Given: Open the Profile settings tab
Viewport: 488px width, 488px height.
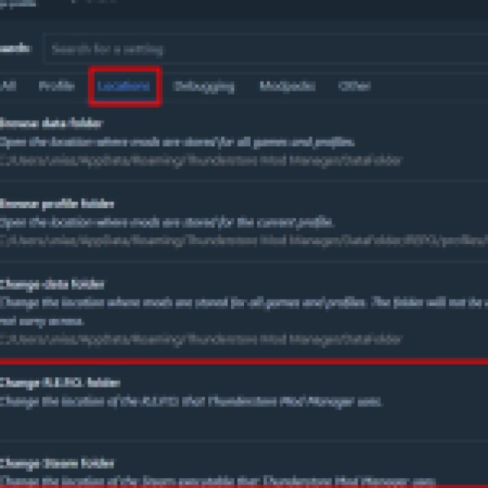Looking at the screenshot, I should point(56,86).
